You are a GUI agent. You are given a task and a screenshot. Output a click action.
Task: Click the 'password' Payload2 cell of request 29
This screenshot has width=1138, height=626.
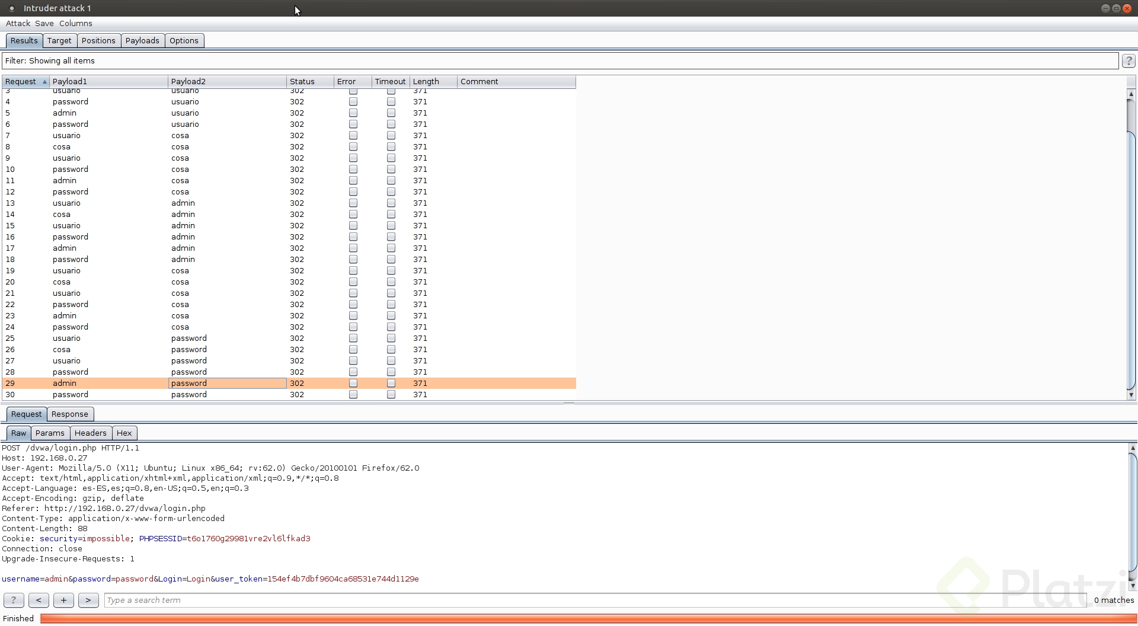(228, 384)
